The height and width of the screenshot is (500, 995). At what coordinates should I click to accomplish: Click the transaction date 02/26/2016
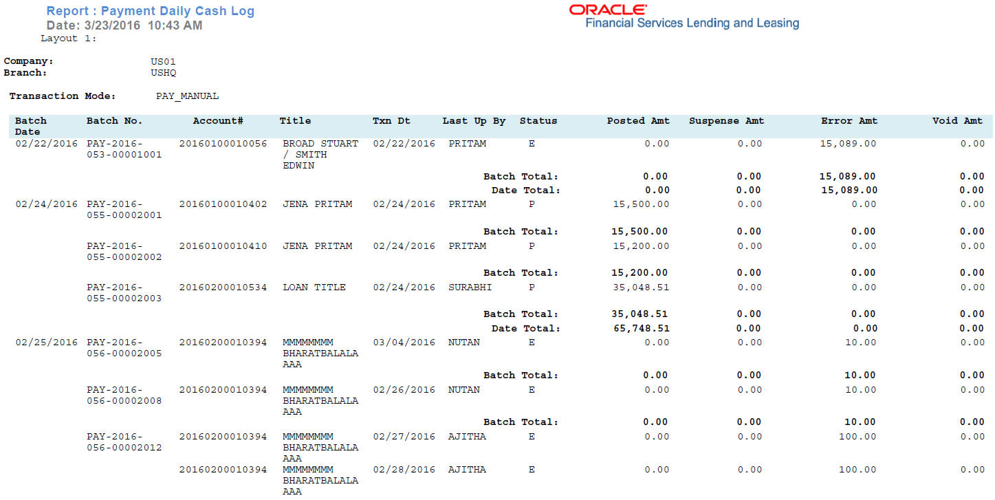point(404,390)
